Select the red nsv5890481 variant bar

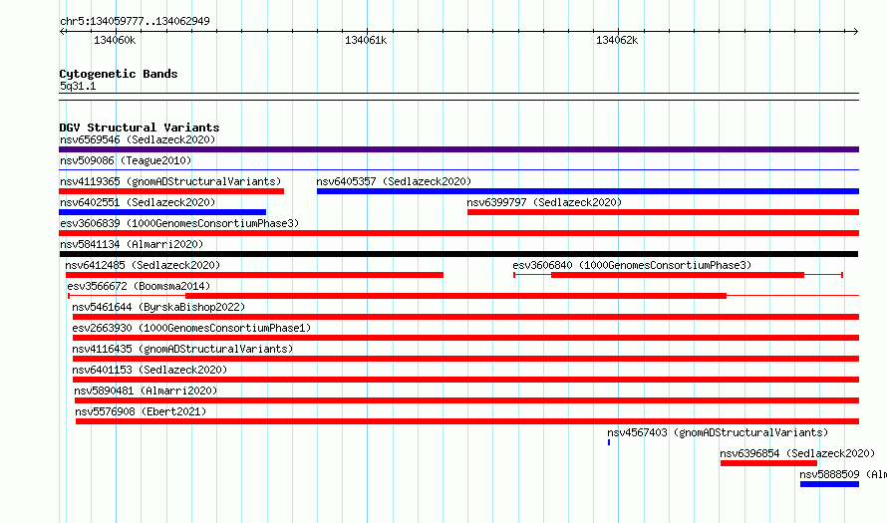click(x=466, y=400)
